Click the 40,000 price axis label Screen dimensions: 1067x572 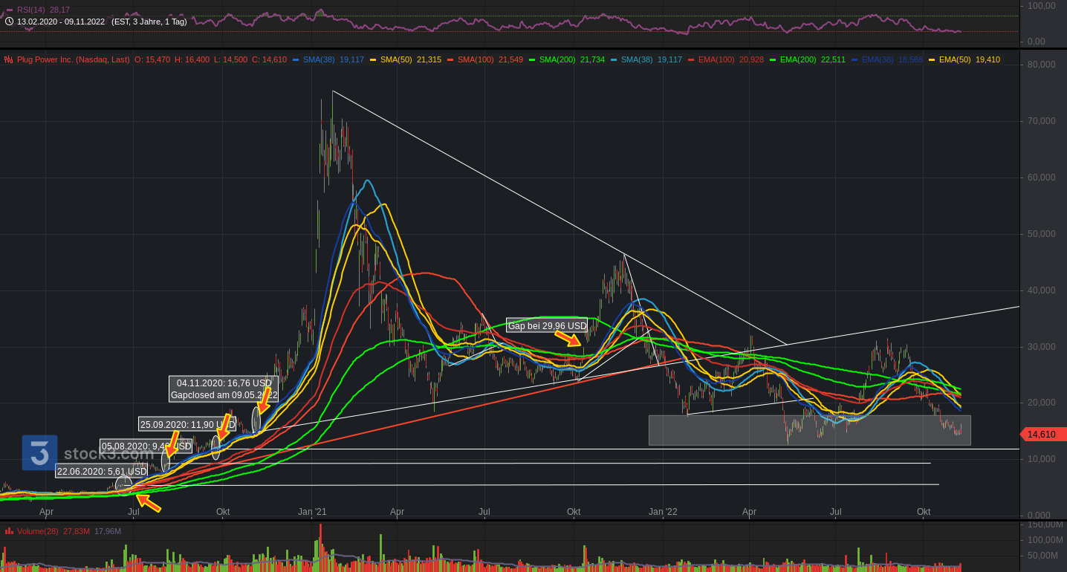click(1042, 290)
